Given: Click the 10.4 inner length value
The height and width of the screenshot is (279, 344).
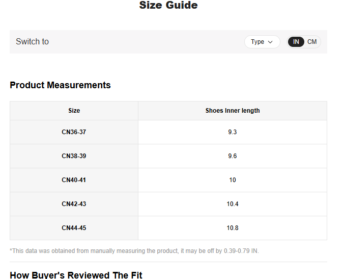Looking at the screenshot, I should [233, 204].
